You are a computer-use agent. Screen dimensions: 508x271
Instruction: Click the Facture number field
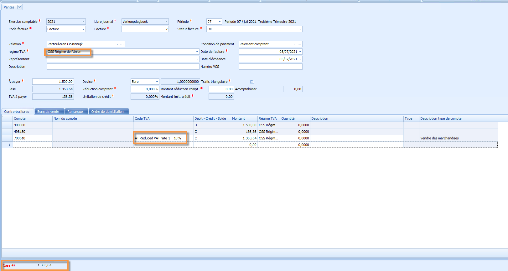145,29
